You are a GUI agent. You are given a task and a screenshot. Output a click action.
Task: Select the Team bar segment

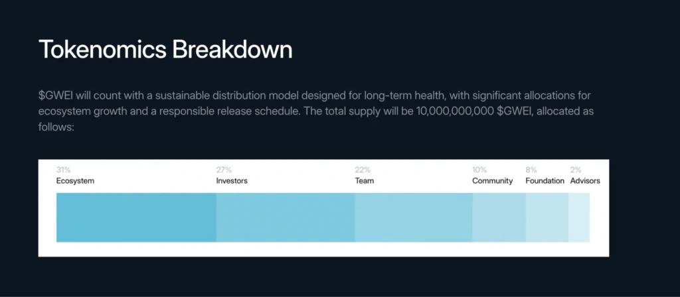pyautogui.click(x=414, y=217)
